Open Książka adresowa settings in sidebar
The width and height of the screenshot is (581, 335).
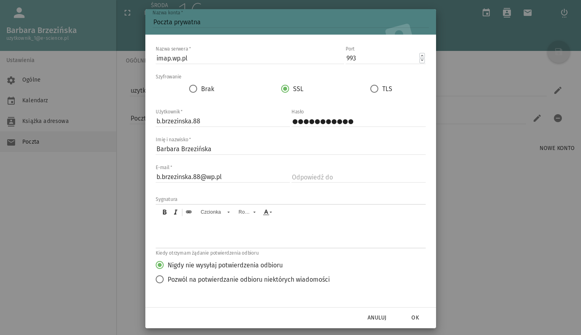[58, 121]
